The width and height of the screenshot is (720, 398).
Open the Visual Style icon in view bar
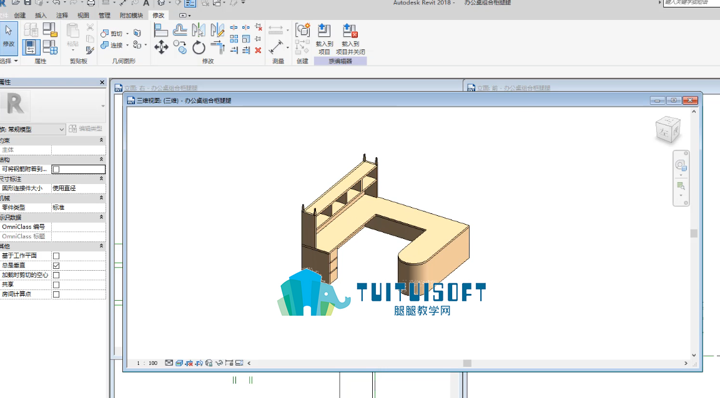tap(179, 363)
